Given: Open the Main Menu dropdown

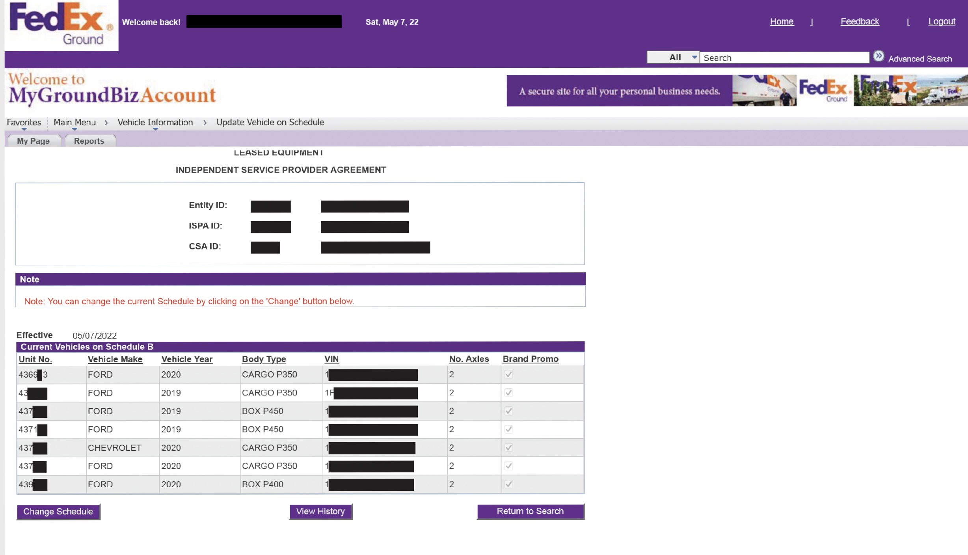Looking at the screenshot, I should (x=74, y=123).
